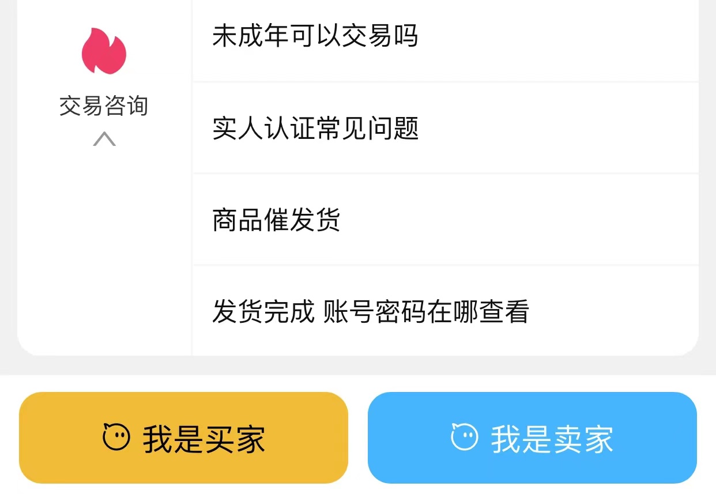Screen dimensions: 716x494
Task: Tap the row for urging product shipment
Action: coord(445,220)
